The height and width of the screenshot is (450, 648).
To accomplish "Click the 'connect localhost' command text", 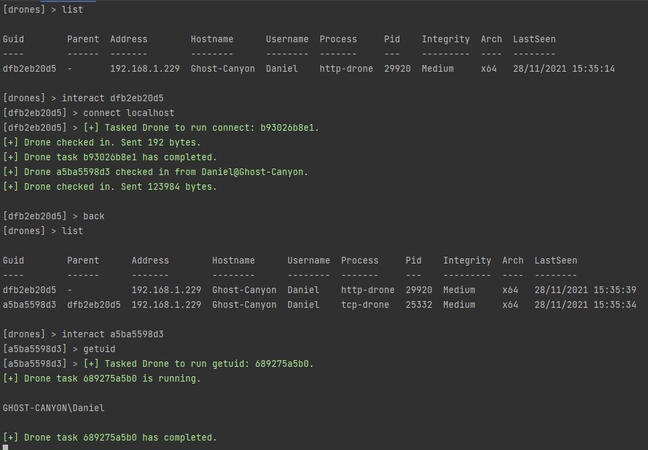I will [x=128, y=113].
